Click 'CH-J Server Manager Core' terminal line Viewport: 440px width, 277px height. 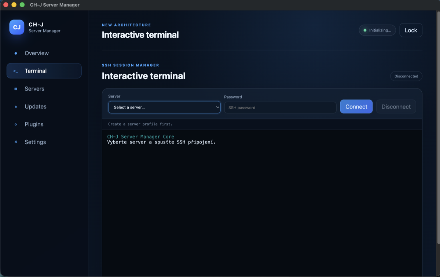coord(140,136)
